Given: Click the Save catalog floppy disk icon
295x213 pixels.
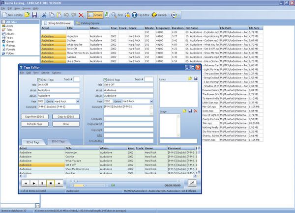Looking at the screenshot, I should [34, 15].
